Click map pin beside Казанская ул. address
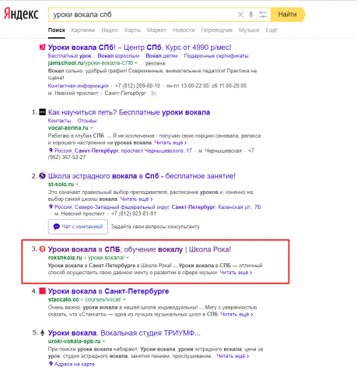This screenshot has height=374, width=357. [x=51, y=206]
